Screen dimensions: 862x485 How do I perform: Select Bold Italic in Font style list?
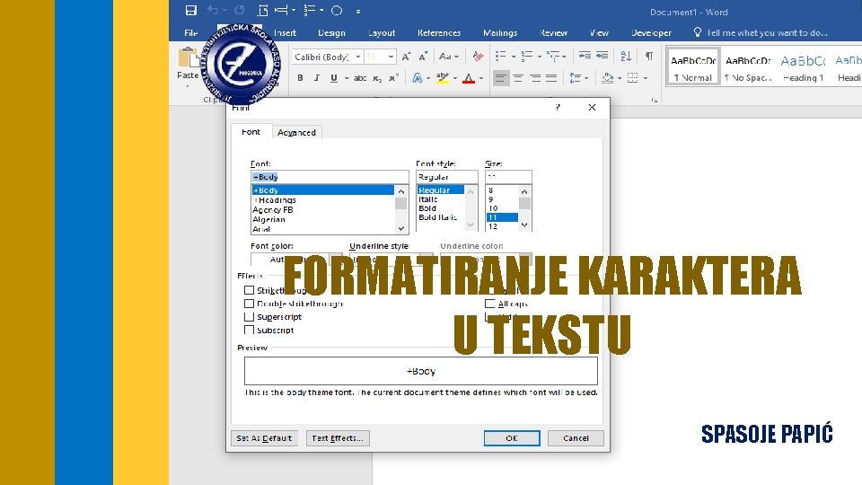click(x=437, y=217)
